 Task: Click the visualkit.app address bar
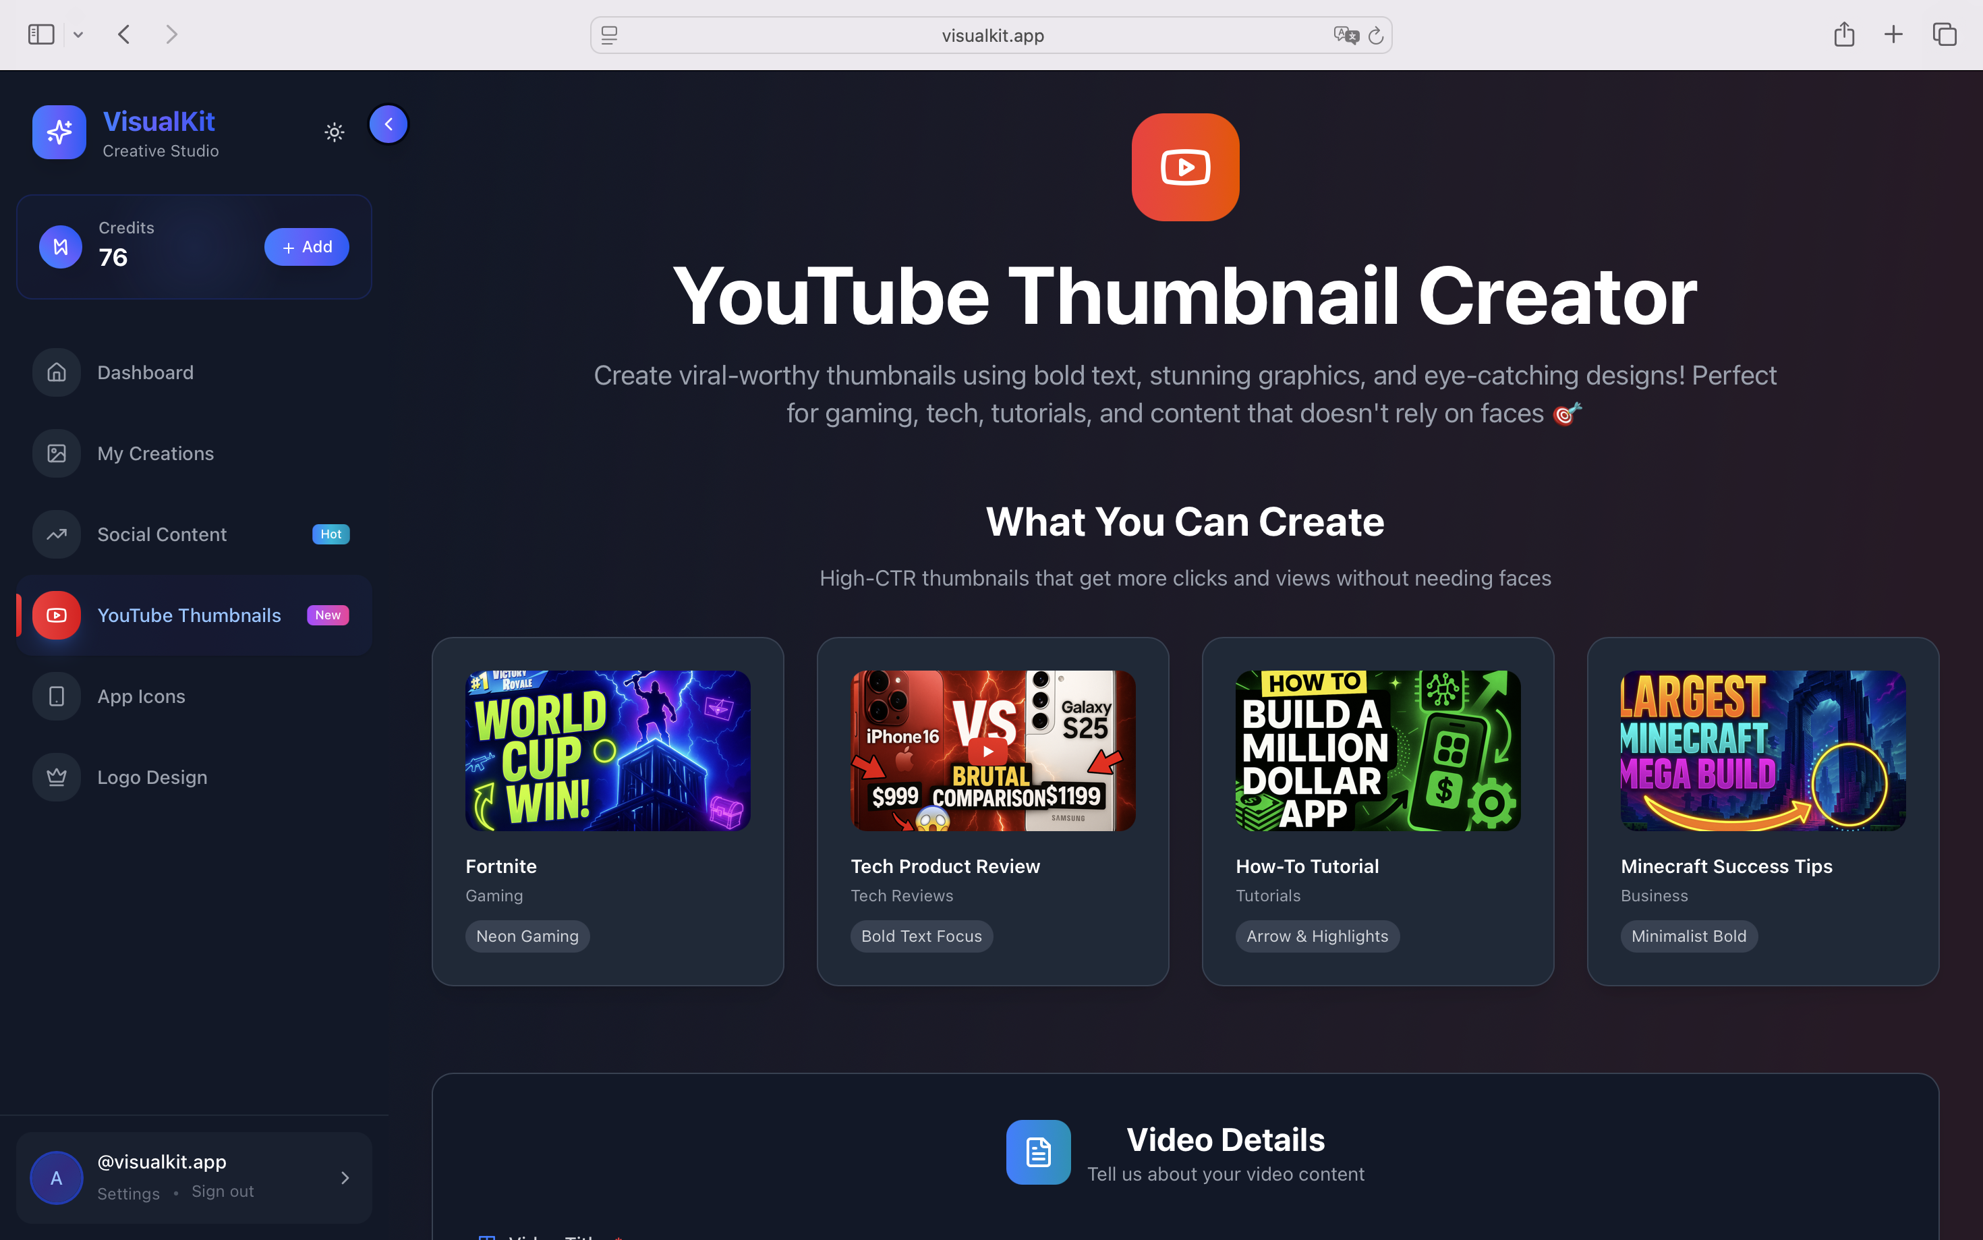(991, 35)
